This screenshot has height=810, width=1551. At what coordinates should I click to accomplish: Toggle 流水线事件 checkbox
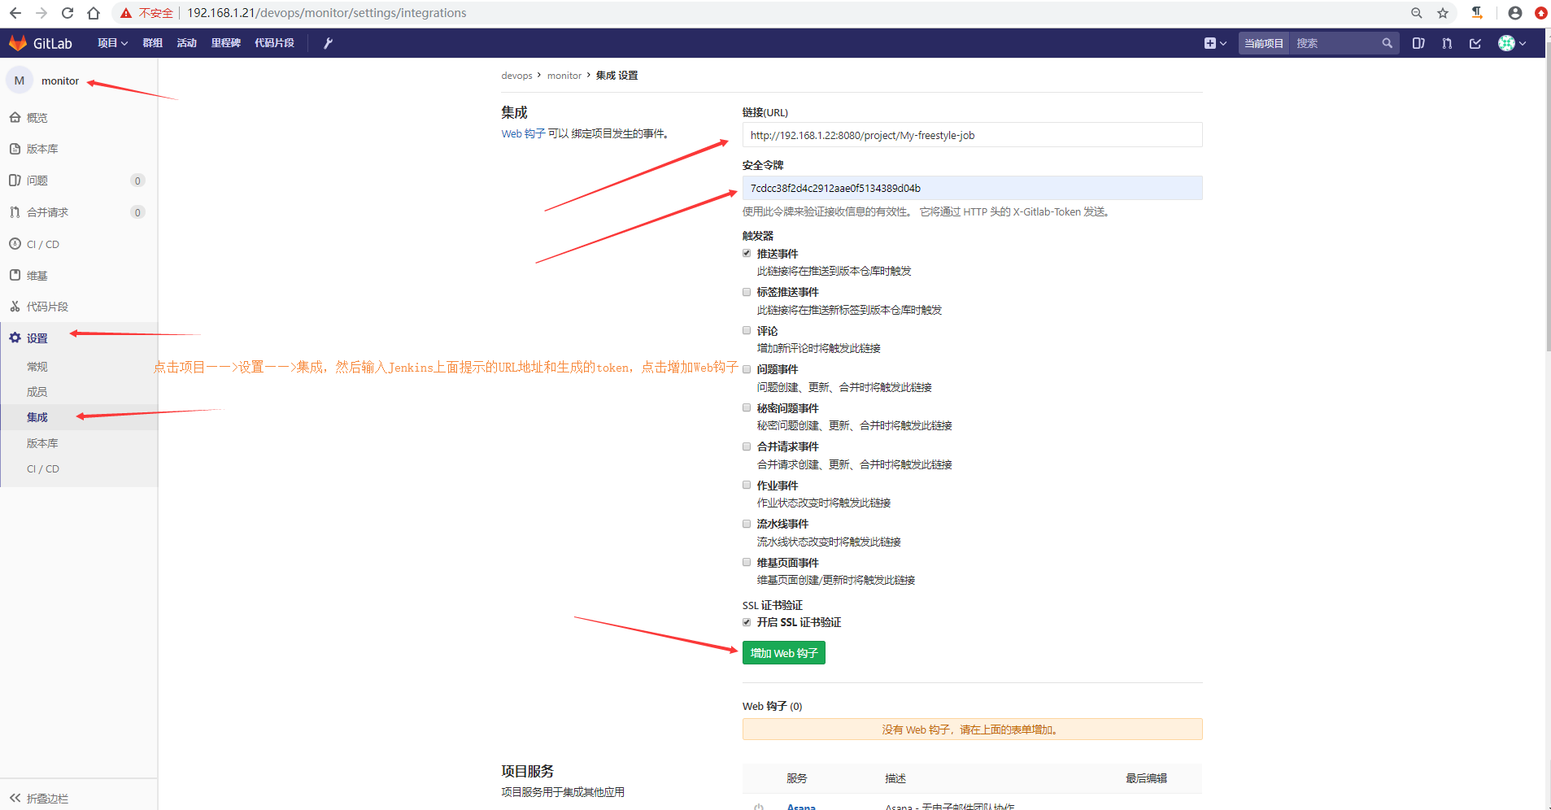[747, 524]
